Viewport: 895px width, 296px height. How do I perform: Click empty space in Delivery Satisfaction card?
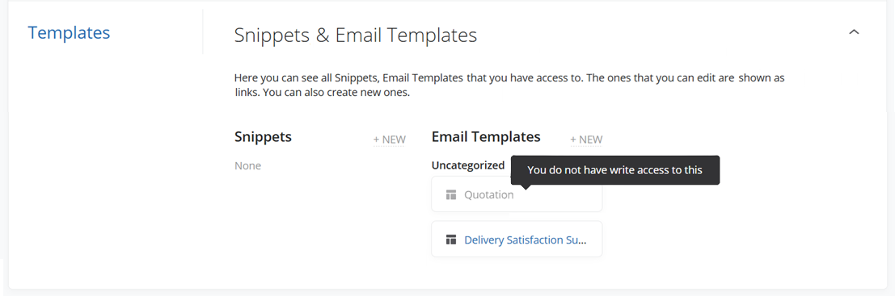(x=595, y=240)
